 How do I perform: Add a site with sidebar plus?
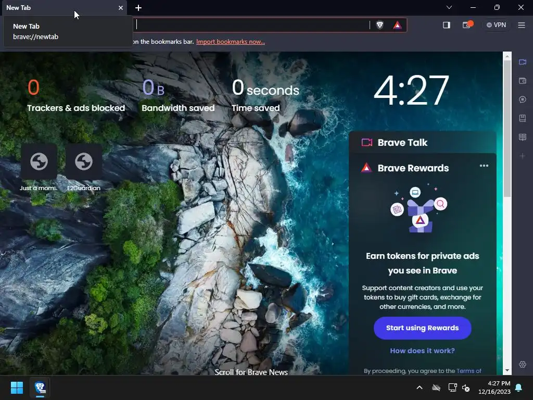pyautogui.click(x=523, y=156)
